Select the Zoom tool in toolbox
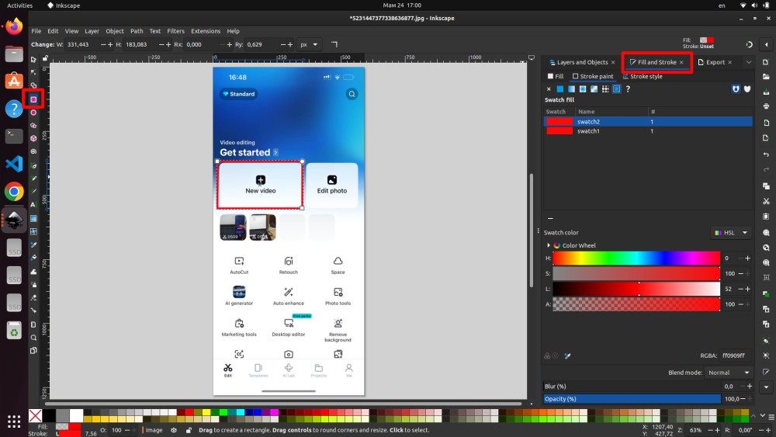This screenshot has width=776, height=437. [x=33, y=338]
